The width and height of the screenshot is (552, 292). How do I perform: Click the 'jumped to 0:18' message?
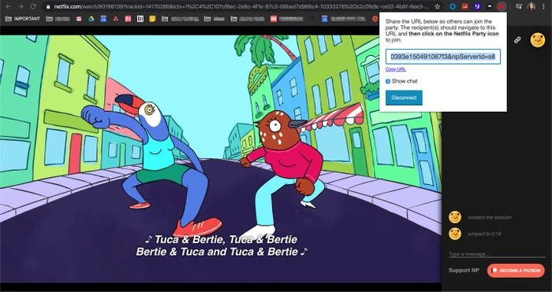[484, 234]
